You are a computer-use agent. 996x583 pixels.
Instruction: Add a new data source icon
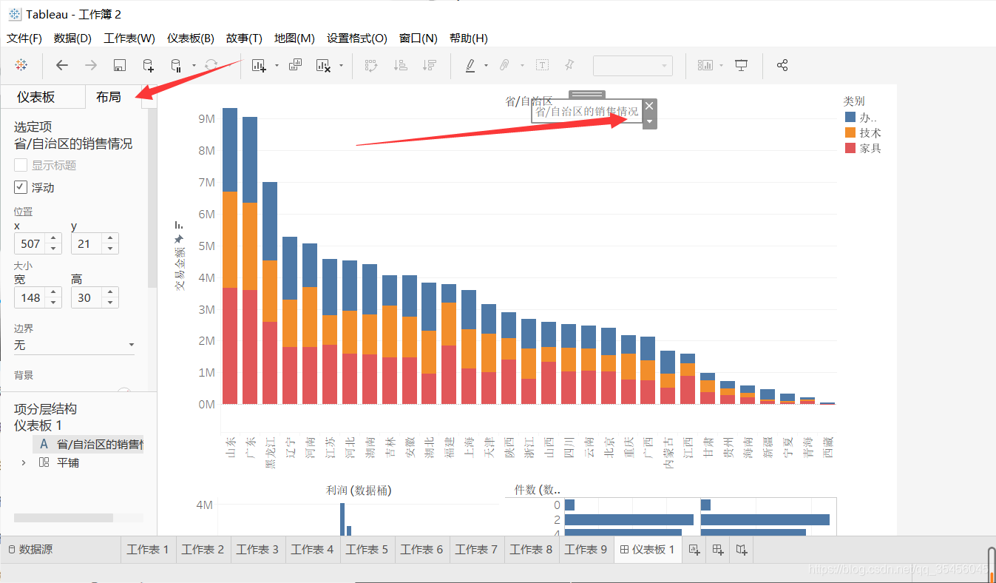[149, 65]
